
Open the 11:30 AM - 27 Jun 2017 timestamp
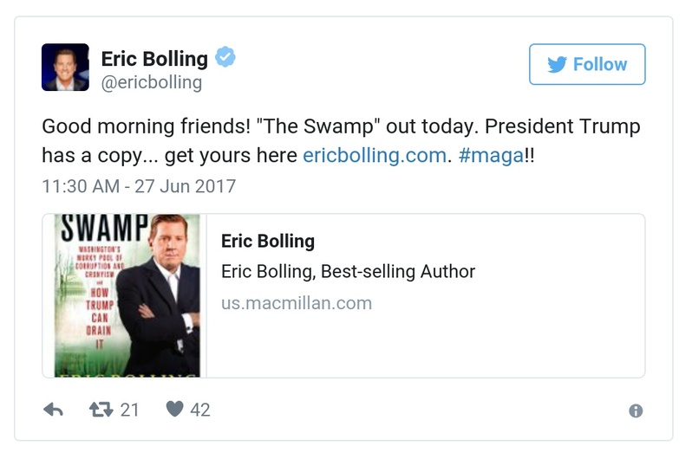(139, 186)
